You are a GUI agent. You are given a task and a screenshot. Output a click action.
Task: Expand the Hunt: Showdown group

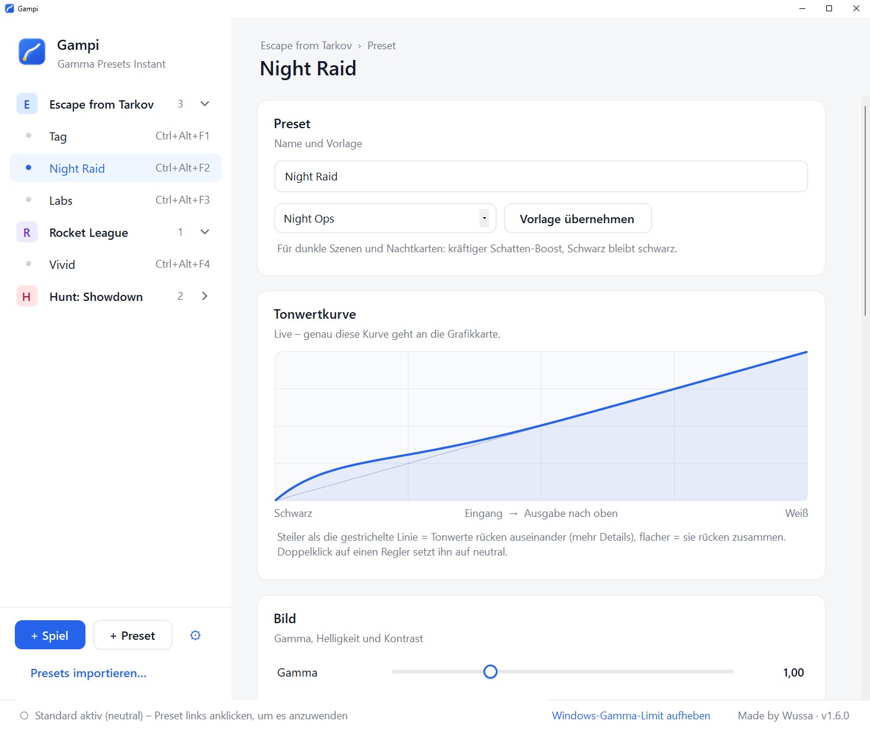pyautogui.click(x=205, y=296)
